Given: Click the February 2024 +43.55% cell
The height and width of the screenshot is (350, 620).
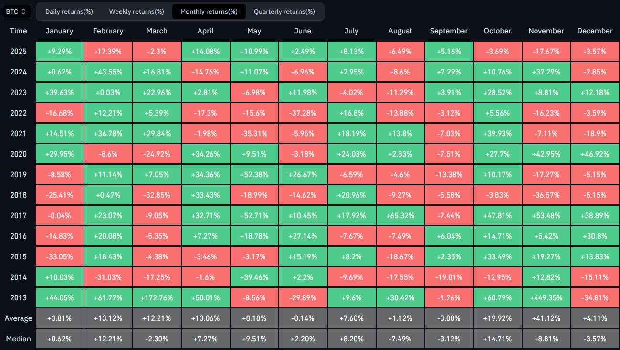Looking at the screenshot, I should (x=108, y=72).
